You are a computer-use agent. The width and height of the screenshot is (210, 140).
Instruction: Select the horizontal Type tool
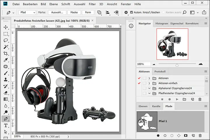tap(6, 125)
